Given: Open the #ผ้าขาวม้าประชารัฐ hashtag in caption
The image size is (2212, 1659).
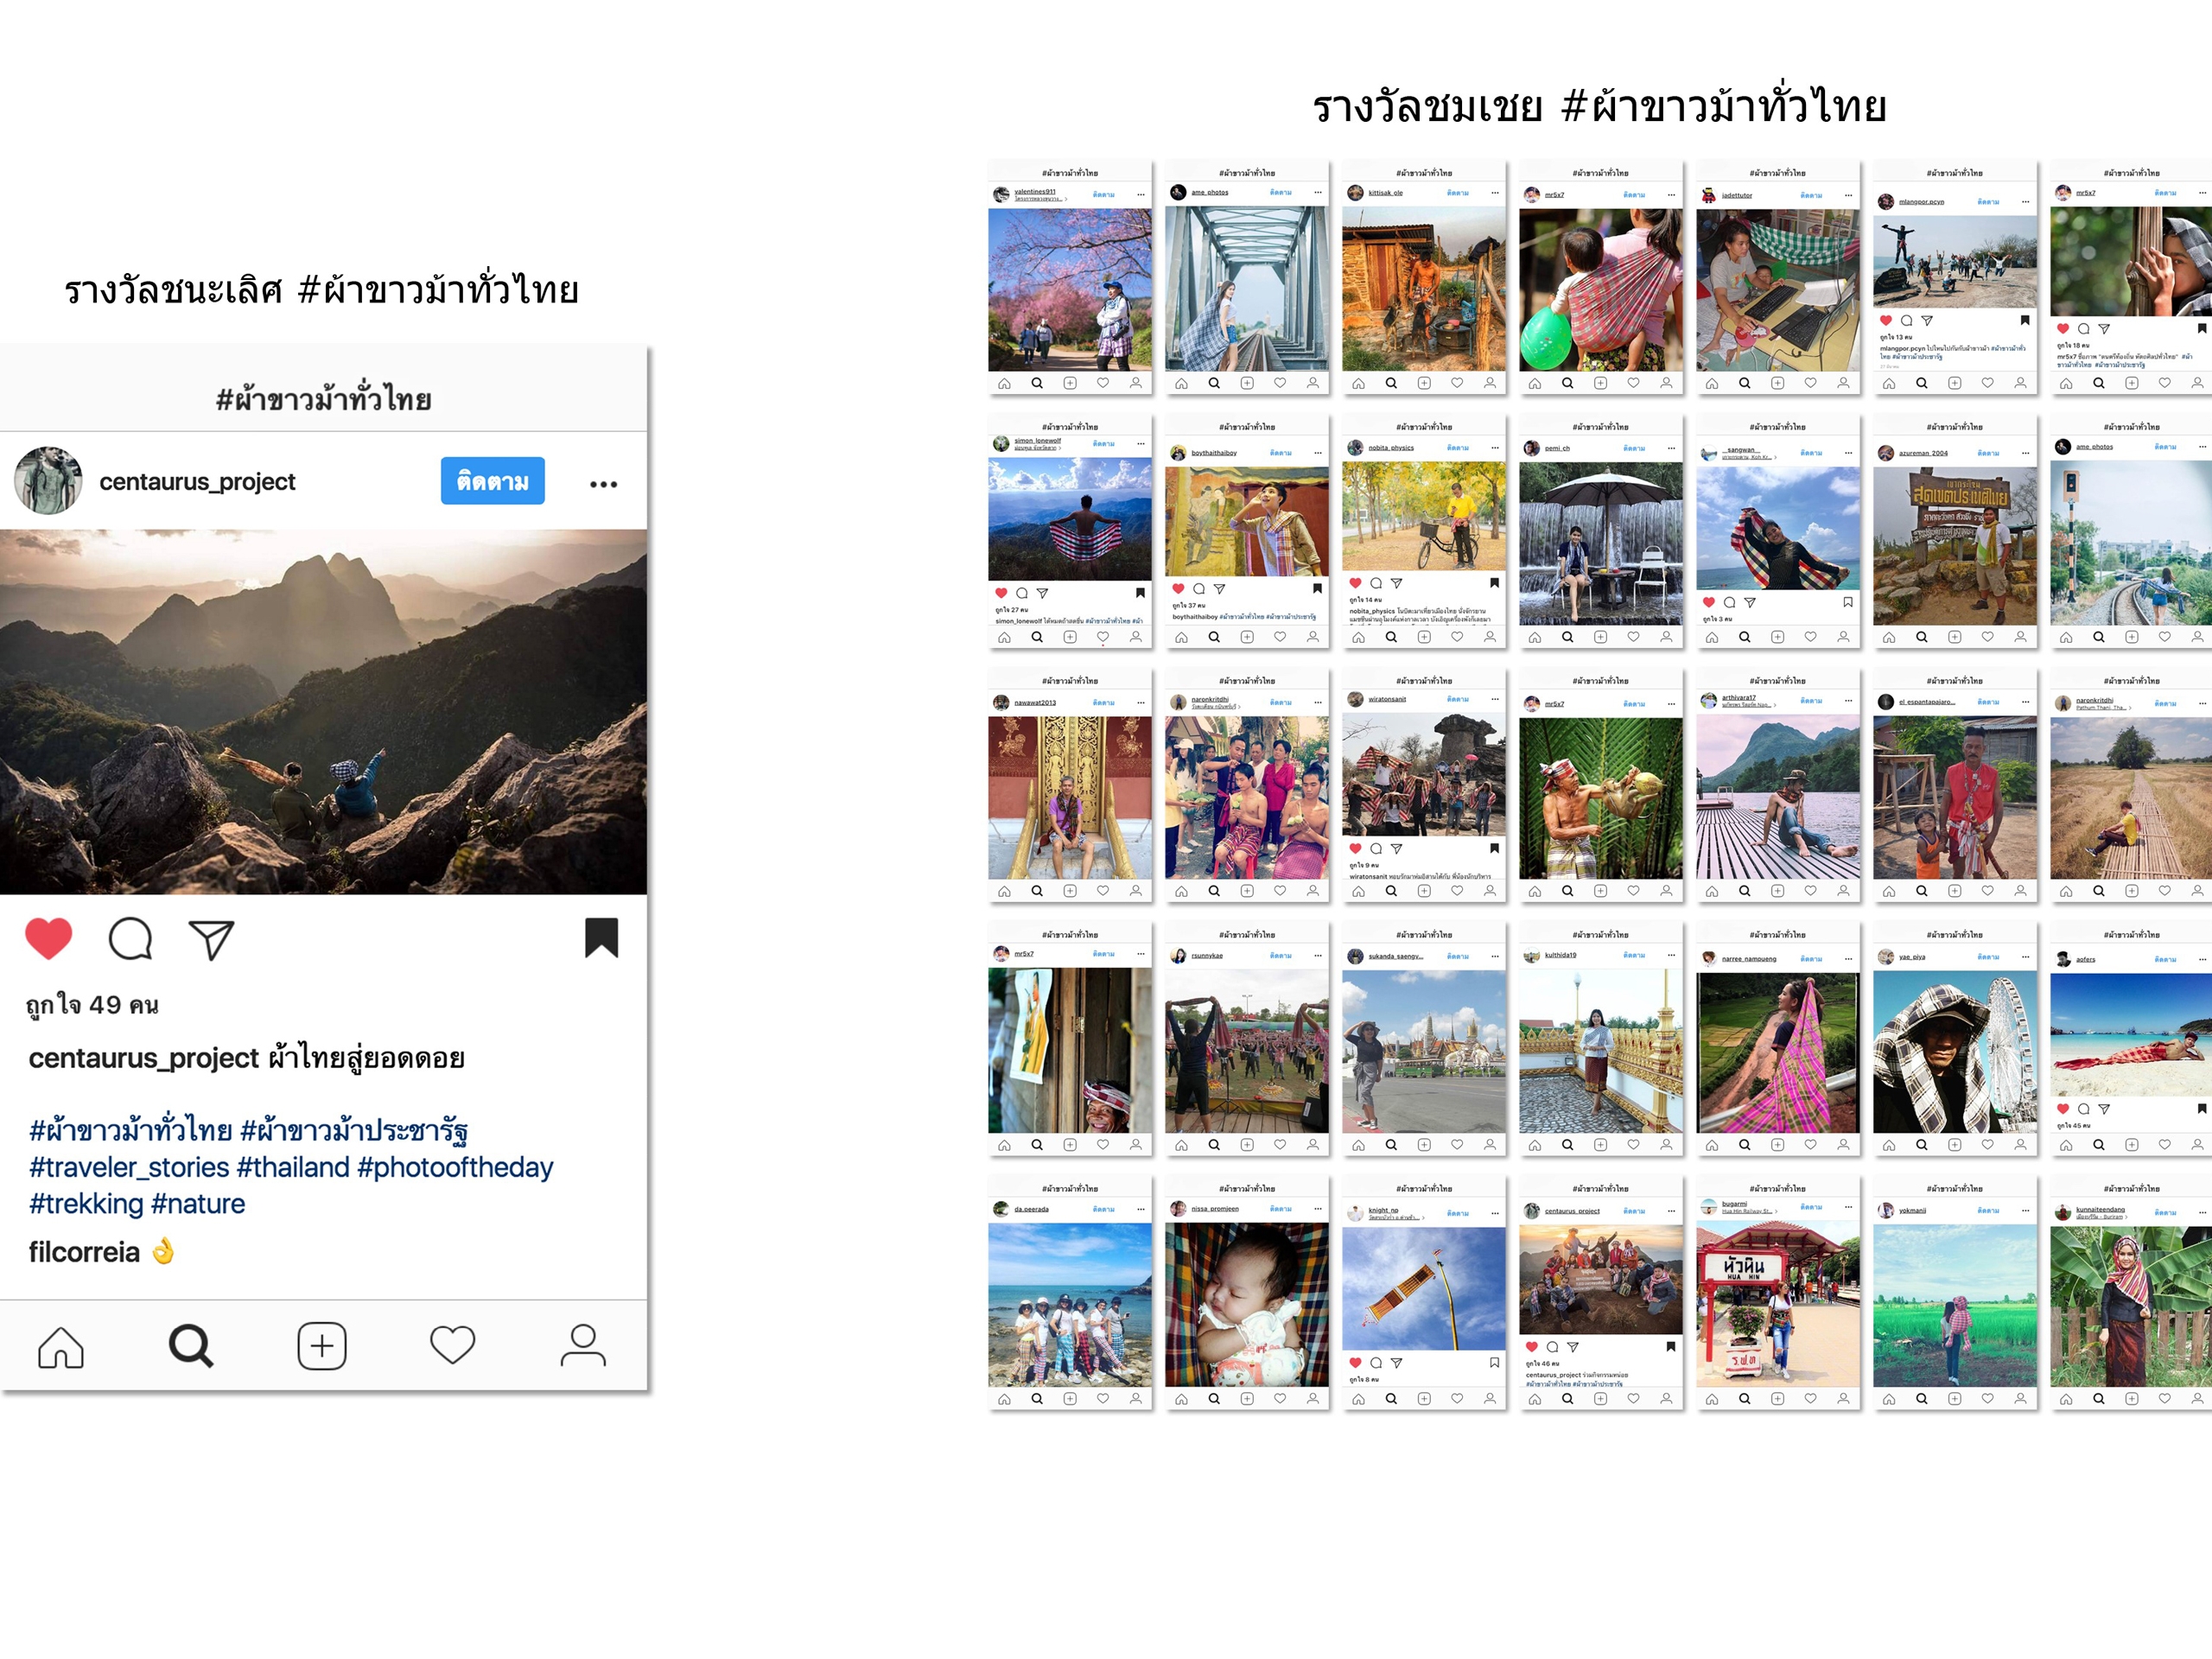Looking at the screenshot, I should click(354, 1130).
